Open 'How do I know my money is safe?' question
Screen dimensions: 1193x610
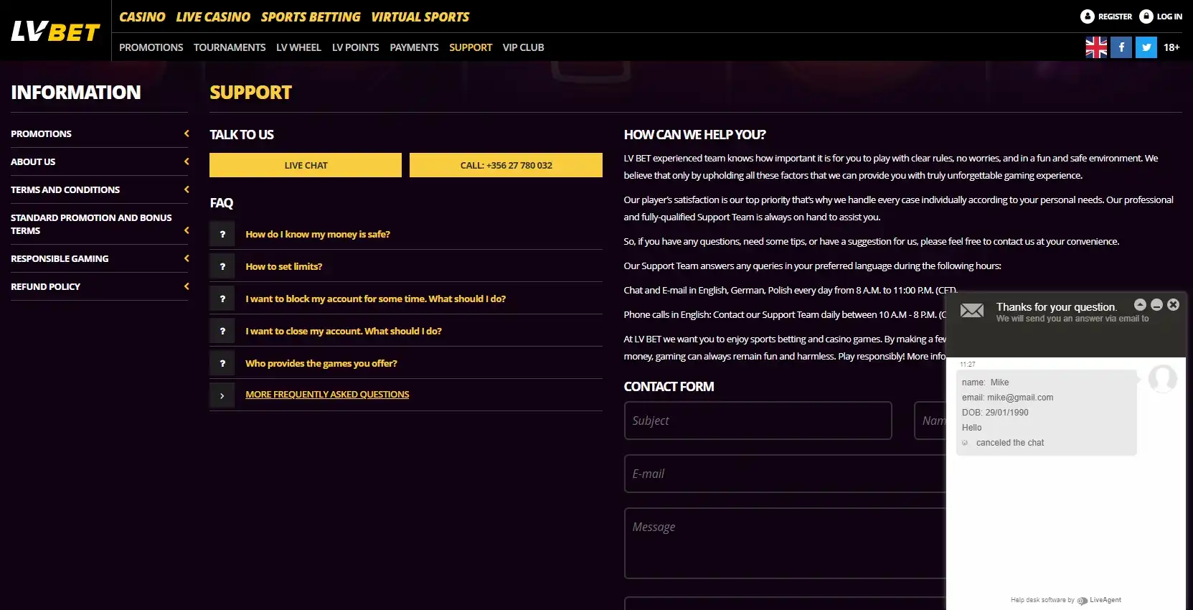318,234
